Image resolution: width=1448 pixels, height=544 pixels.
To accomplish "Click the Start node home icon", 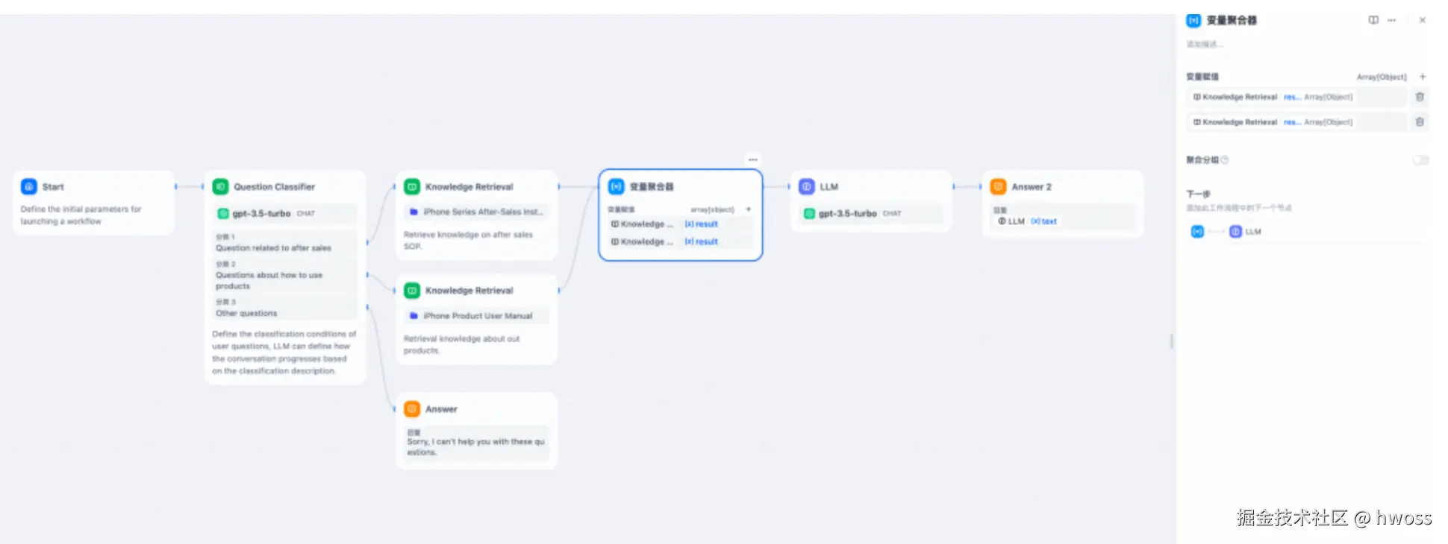I will tap(29, 186).
